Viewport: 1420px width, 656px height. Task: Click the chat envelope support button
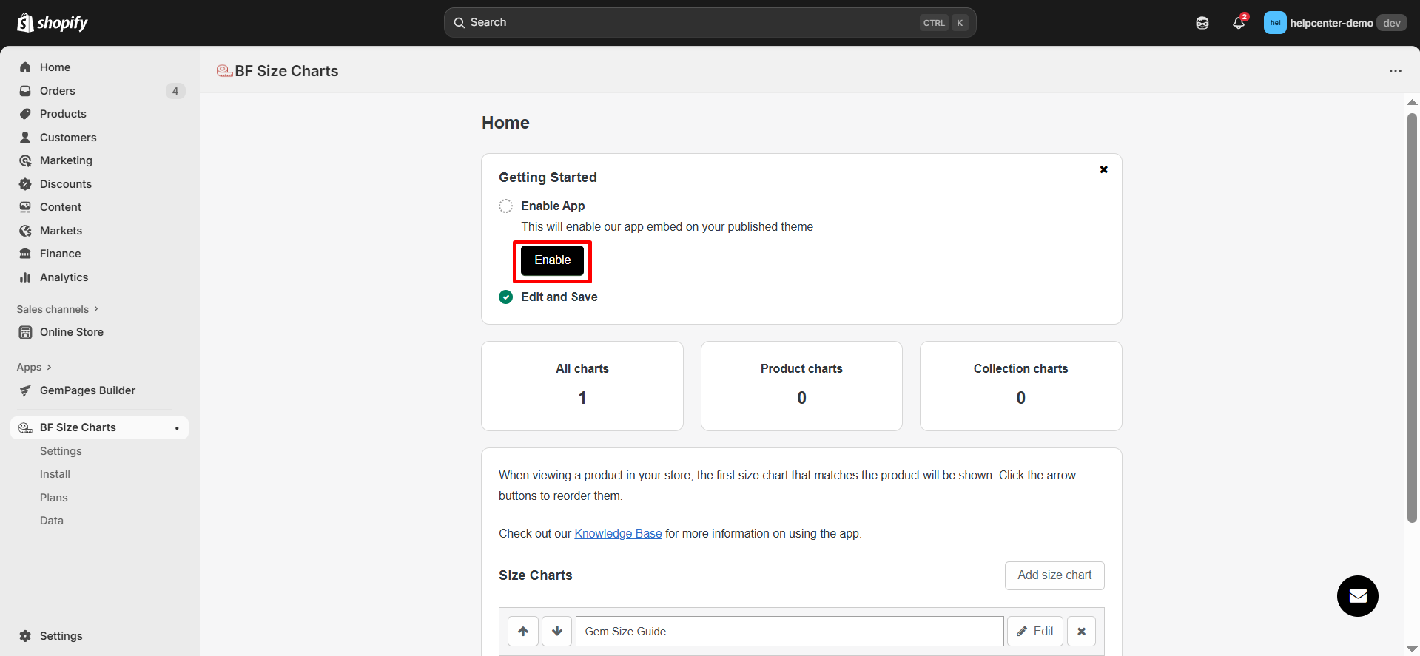click(x=1357, y=596)
